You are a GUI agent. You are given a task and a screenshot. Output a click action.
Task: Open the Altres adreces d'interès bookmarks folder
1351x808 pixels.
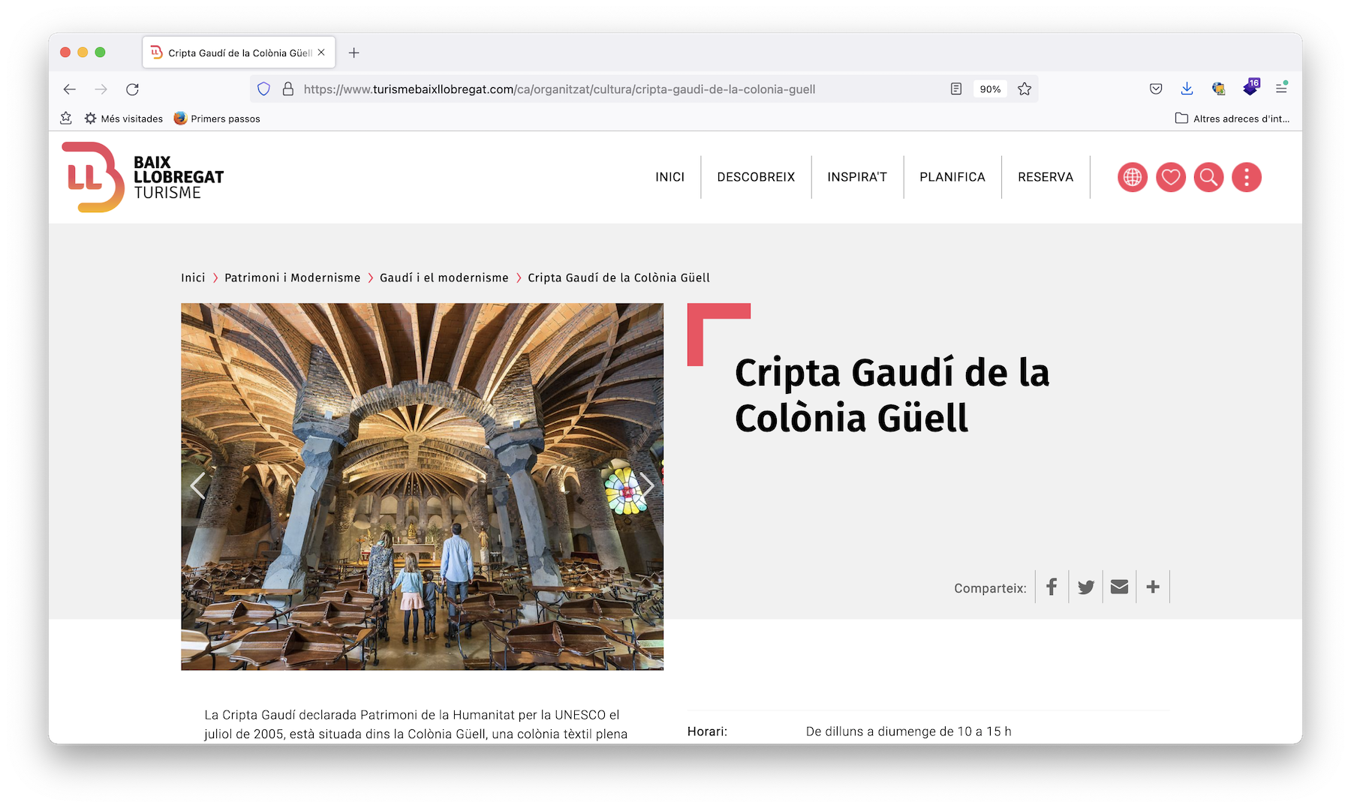pyautogui.click(x=1232, y=119)
